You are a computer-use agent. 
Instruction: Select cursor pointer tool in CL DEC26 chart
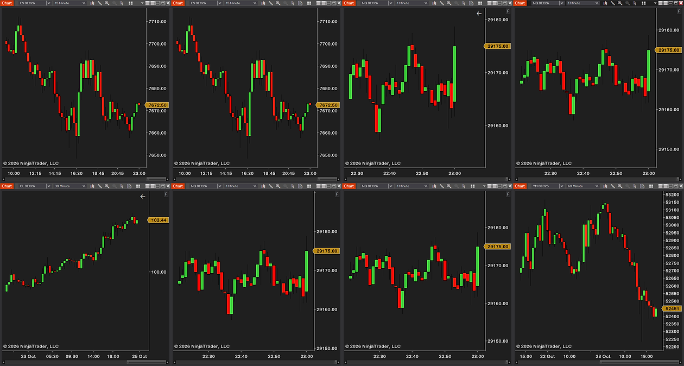click(122, 186)
